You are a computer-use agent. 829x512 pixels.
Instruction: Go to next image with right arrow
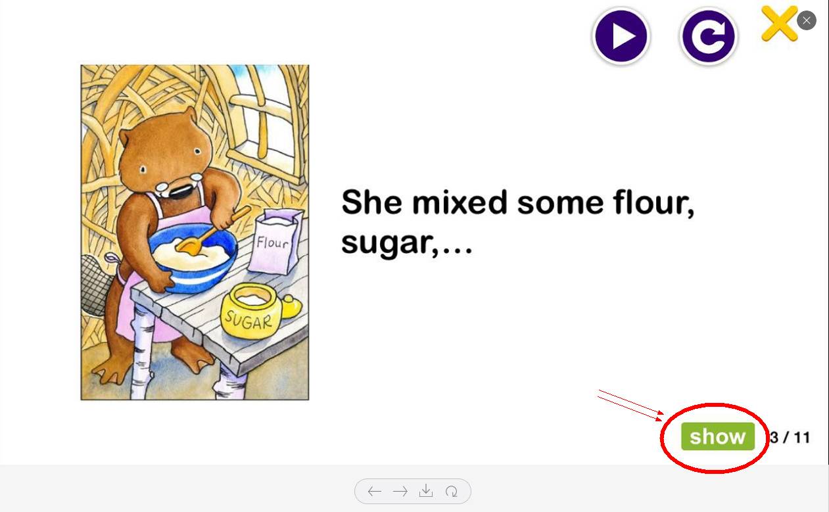tap(400, 491)
